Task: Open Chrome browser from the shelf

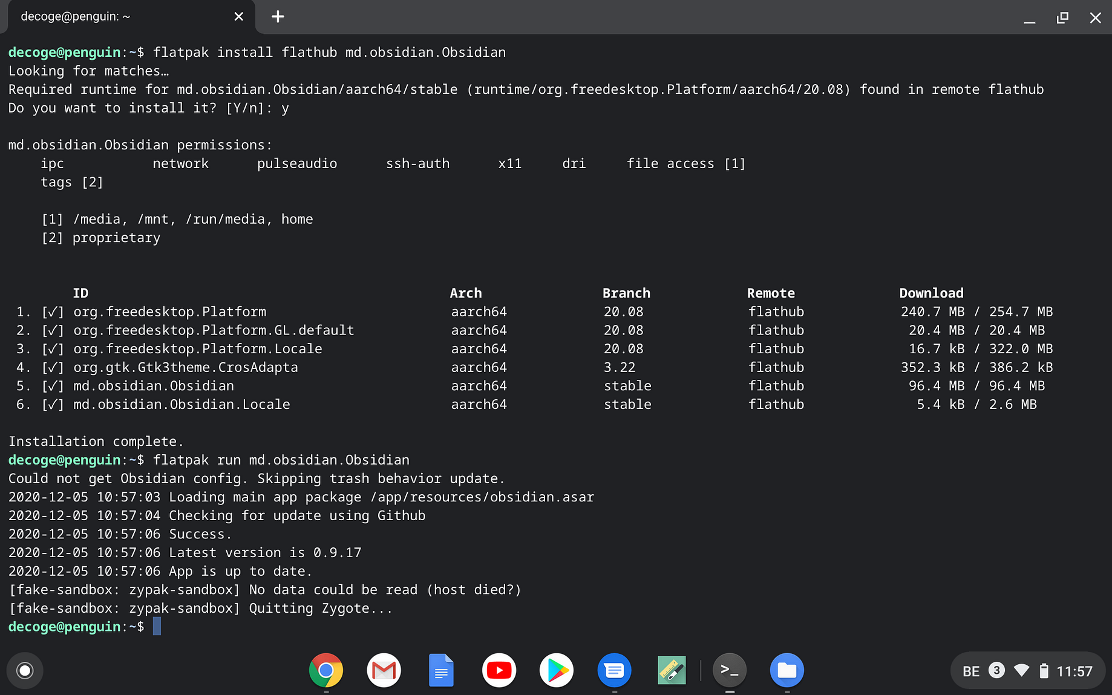Action: [326, 670]
